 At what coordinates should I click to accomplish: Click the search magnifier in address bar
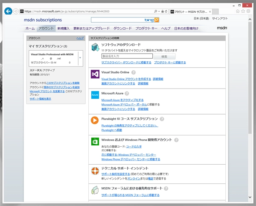156,11
